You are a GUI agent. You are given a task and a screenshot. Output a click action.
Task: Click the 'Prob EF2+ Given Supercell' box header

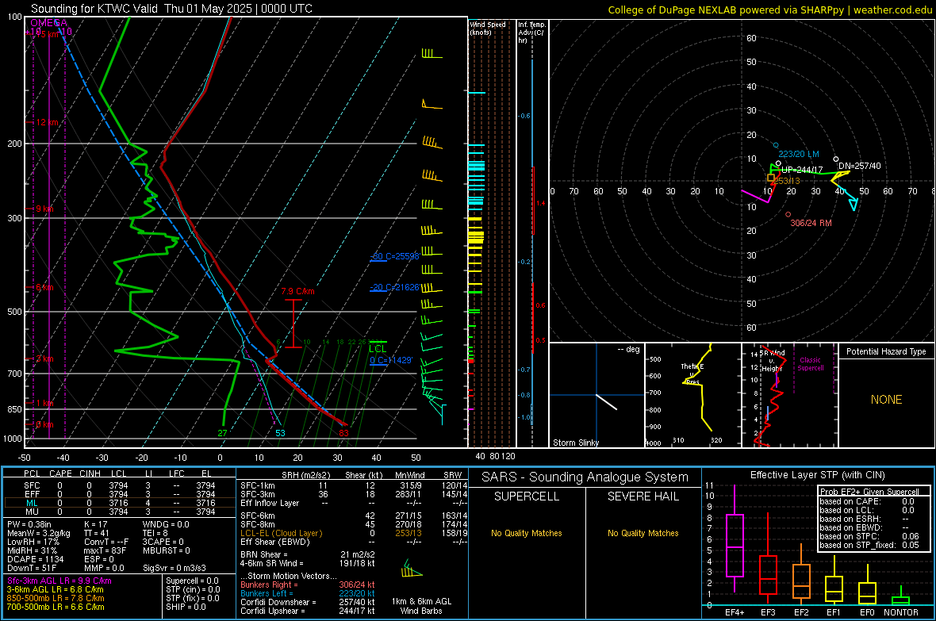869,492
